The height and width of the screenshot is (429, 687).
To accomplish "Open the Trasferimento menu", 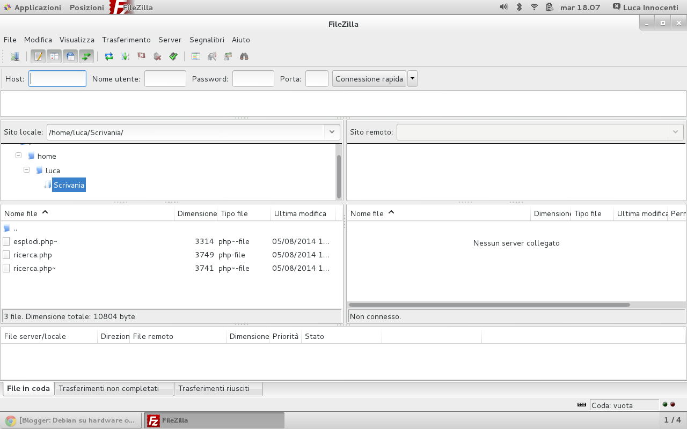I will pos(127,40).
